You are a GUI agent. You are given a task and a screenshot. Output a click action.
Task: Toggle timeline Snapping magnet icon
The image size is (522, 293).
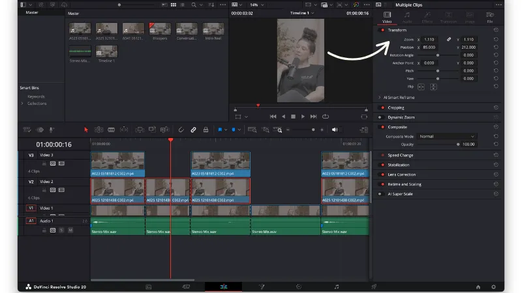pyautogui.click(x=181, y=130)
